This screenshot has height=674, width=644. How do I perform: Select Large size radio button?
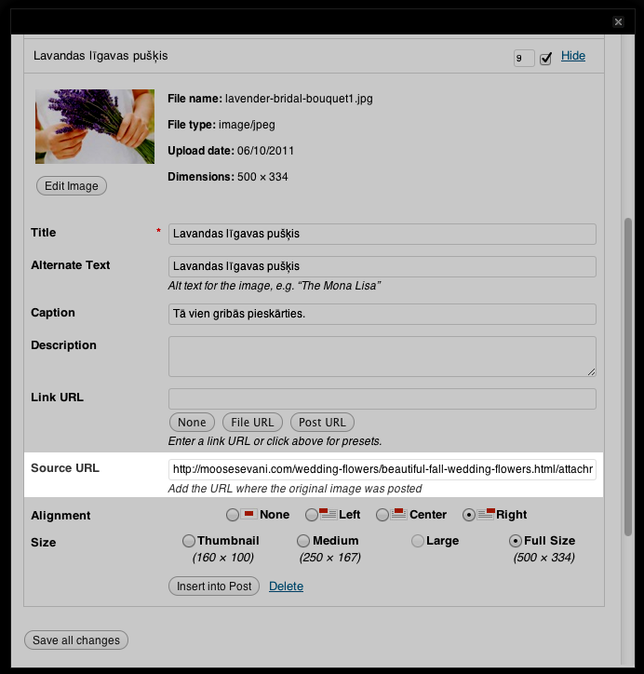coord(418,541)
